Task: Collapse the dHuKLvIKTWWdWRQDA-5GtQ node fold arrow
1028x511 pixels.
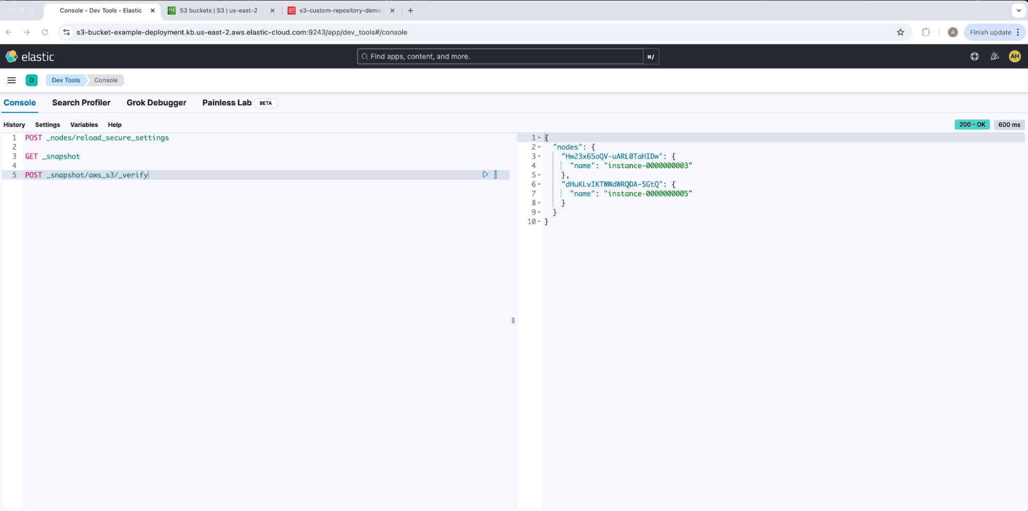Action: click(x=539, y=185)
